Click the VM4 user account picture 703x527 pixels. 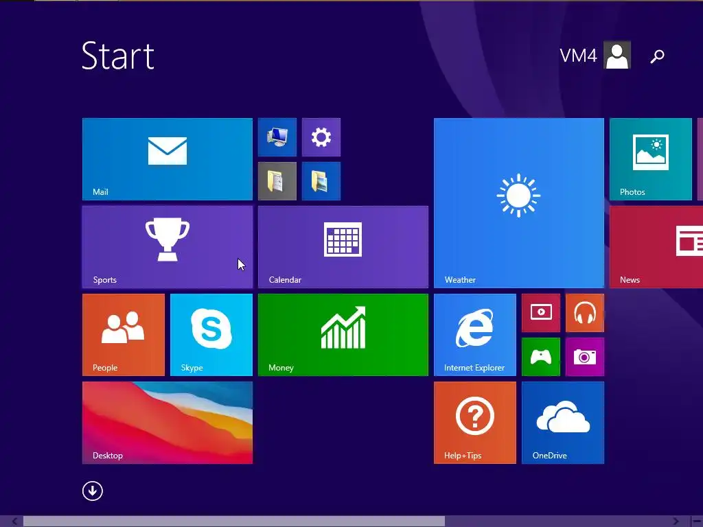coord(617,55)
